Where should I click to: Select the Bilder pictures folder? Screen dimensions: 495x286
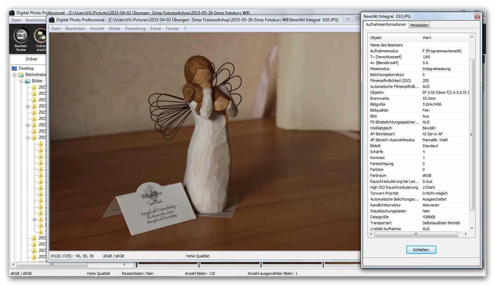37,81
